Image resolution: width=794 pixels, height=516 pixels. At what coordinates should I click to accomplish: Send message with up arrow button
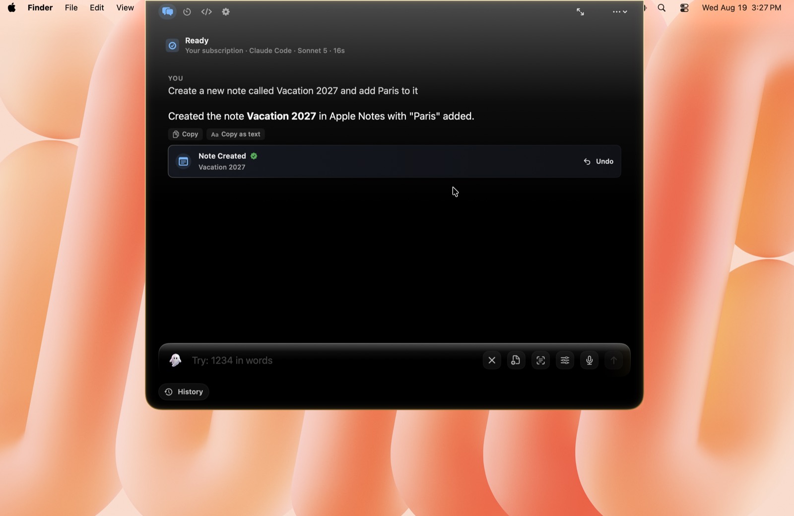tap(614, 361)
